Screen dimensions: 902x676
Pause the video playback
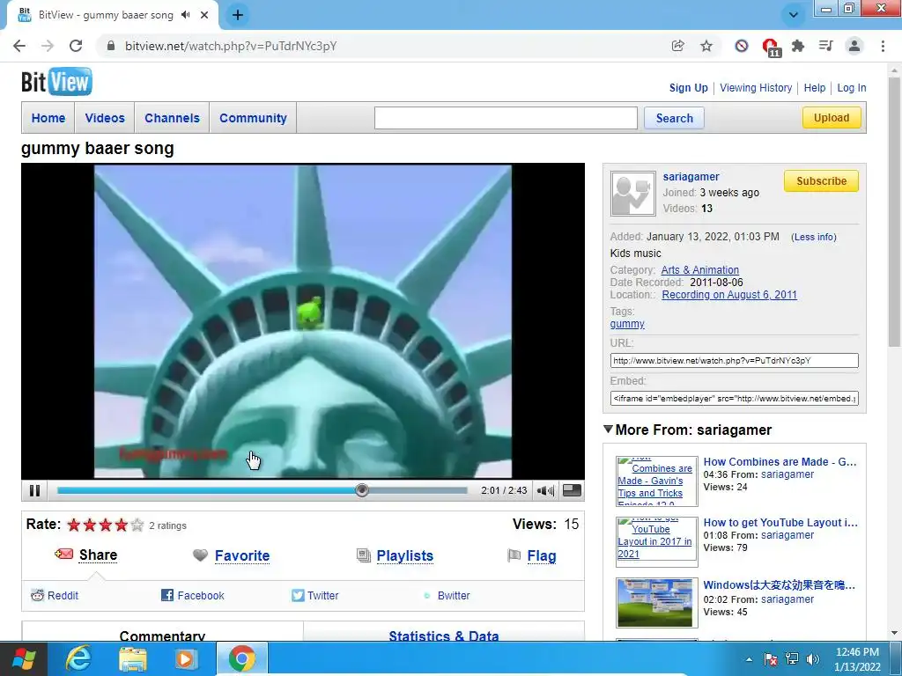point(34,490)
